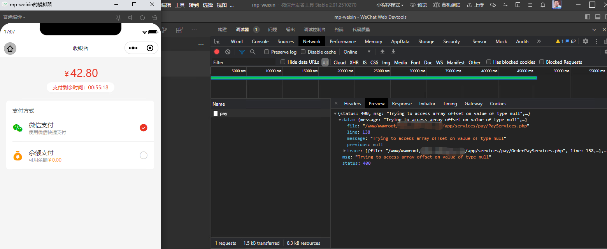Switch to AppData tab
Screen dimensions: 607x249
(x=400, y=42)
